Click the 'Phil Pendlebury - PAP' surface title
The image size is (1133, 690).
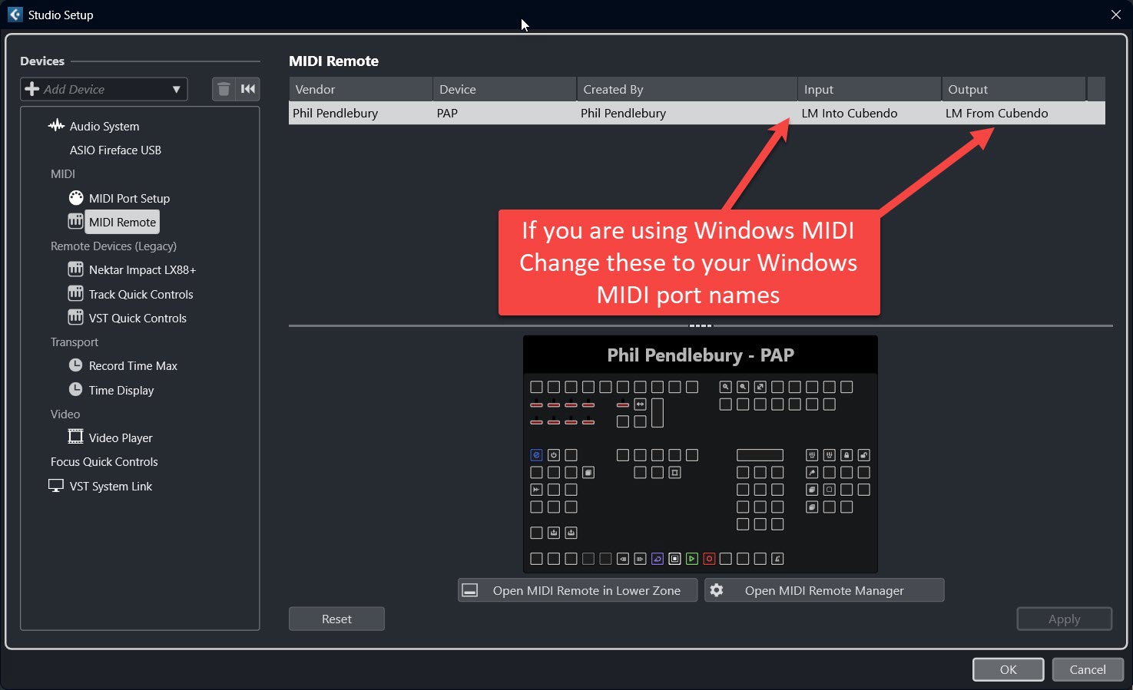click(x=701, y=355)
